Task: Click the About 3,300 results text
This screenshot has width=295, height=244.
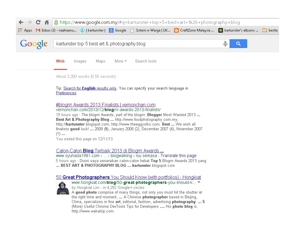Action: tap(86, 77)
